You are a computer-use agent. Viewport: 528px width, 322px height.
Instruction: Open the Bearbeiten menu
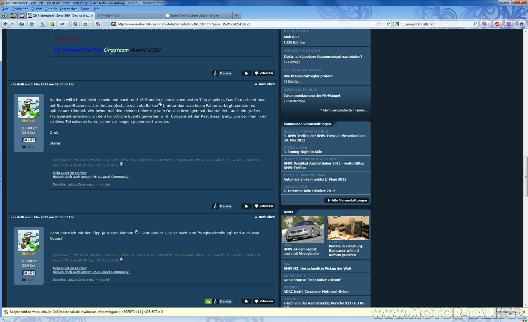20,9
